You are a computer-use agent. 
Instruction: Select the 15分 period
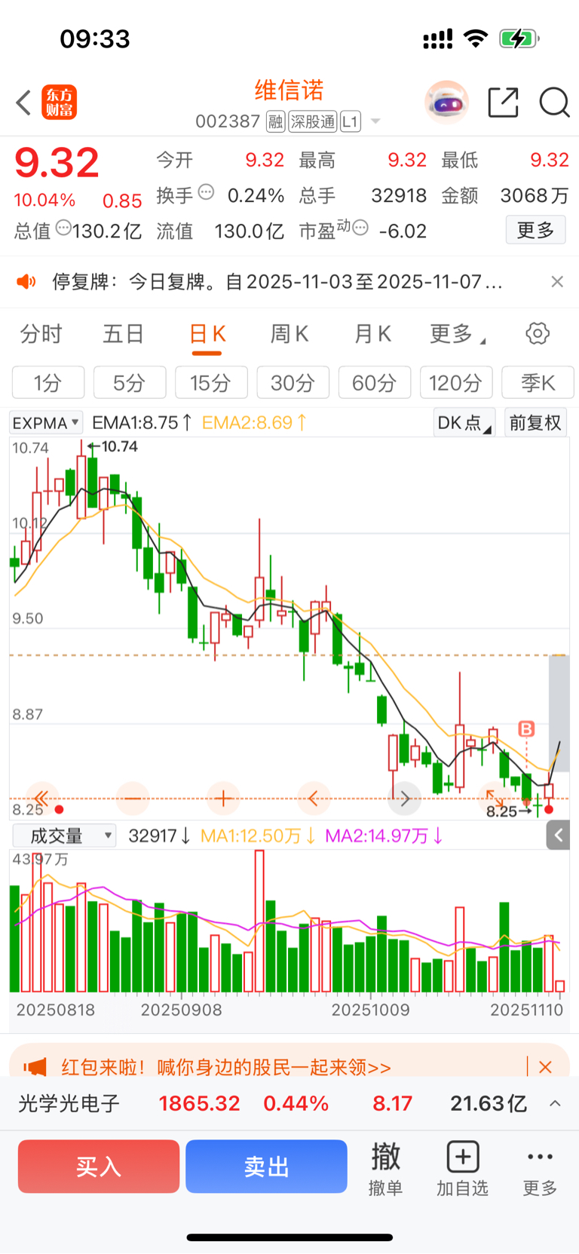point(211,383)
